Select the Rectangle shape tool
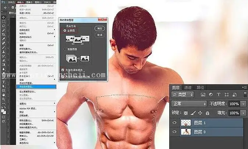 pos(3,91)
